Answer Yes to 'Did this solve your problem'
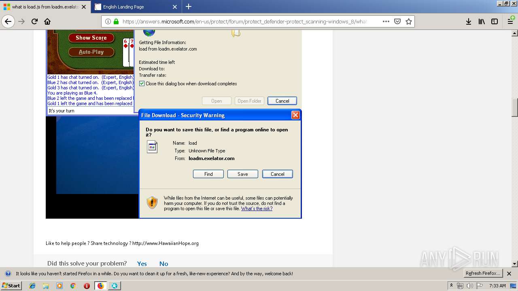 (x=142, y=264)
